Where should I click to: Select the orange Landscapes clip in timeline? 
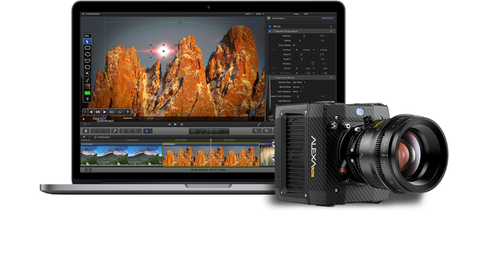(211, 155)
